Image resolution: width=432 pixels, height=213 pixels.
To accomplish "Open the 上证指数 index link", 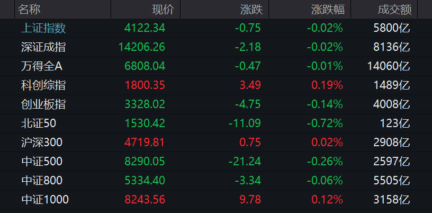I will pyautogui.click(x=43, y=28).
